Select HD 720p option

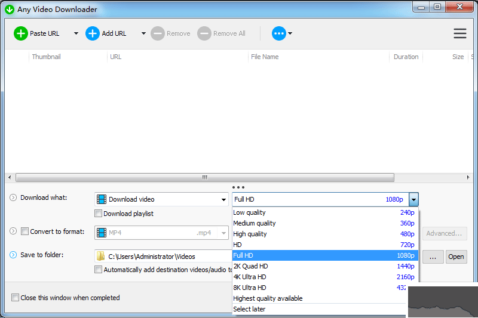click(x=325, y=245)
